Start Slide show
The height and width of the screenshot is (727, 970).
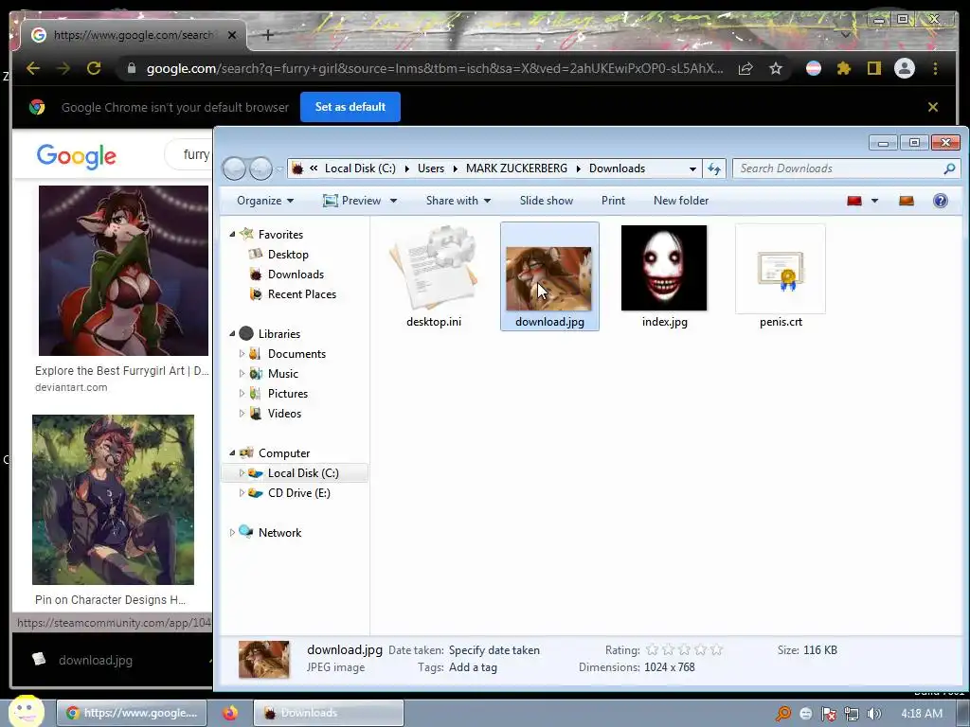tap(547, 201)
